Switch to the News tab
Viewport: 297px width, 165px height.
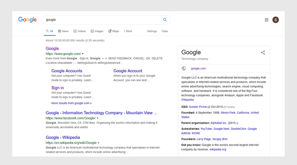[x=63, y=31]
